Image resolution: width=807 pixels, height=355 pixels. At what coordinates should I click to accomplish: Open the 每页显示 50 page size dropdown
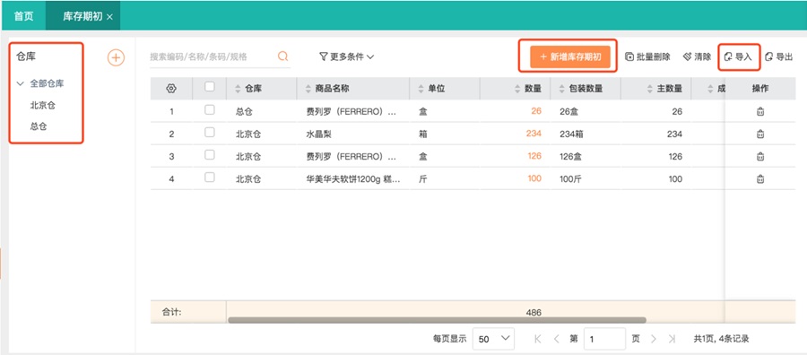493,339
